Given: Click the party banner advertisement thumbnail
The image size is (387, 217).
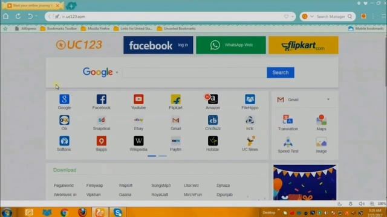Looking at the screenshot, I should pyautogui.click(x=305, y=182).
